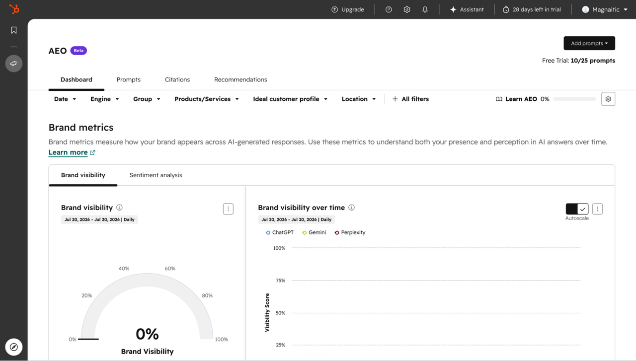Image resolution: width=636 pixels, height=361 pixels.
Task: Click the Upgrade link
Action: pyautogui.click(x=348, y=9)
